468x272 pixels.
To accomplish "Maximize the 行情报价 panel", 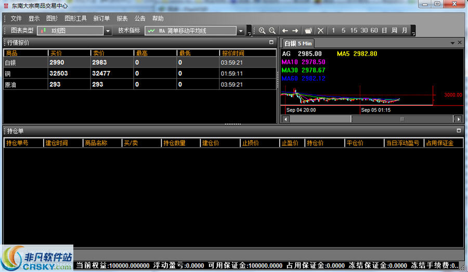I will click(x=271, y=42).
